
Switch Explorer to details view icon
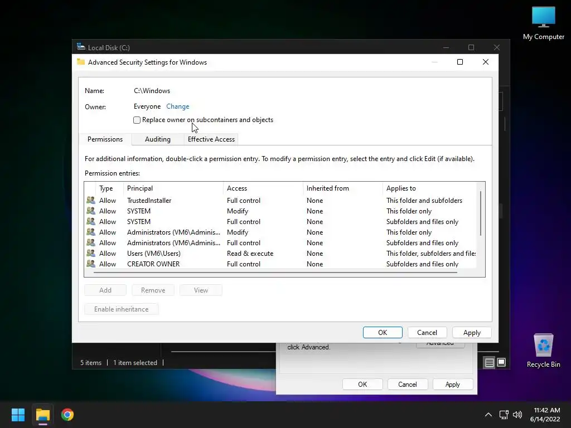(489, 362)
